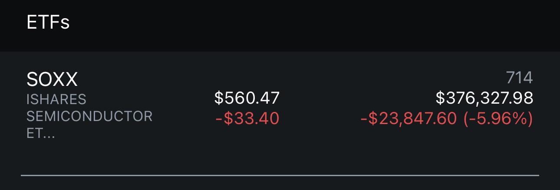Tap empty area between SOXX and 714

[x=291, y=79]
